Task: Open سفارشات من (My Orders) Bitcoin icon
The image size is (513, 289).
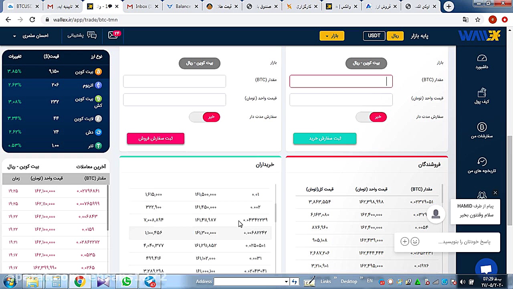Action: point(482,129)
